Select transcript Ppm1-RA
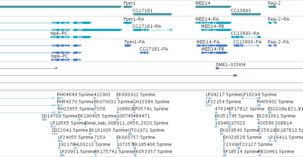Screen dimensions: 303x157 point(128,23)
